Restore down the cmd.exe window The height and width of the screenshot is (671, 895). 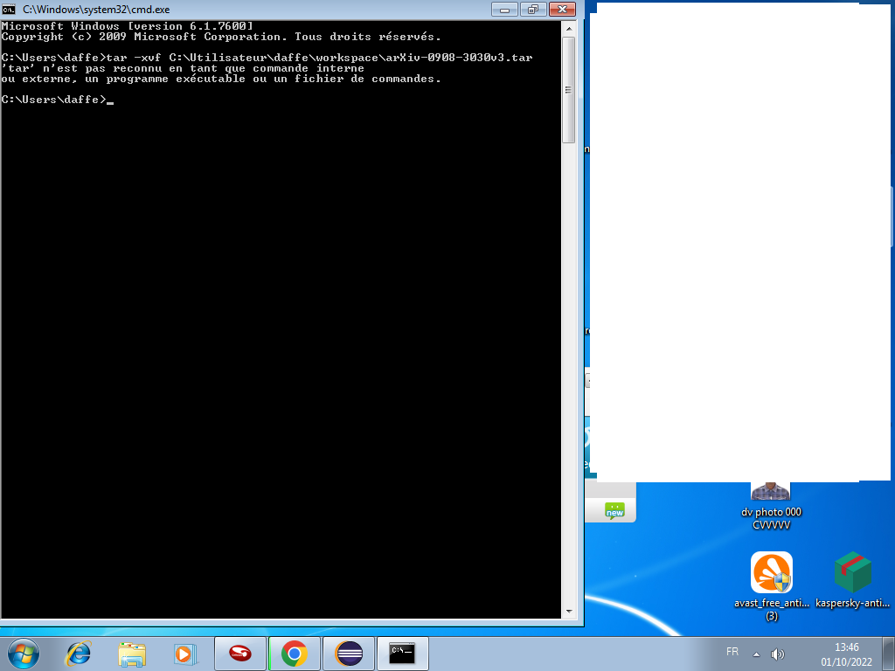[533, 9]
